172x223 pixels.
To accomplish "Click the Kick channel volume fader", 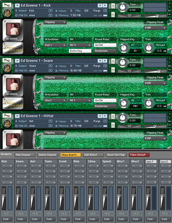I will 4,196.
